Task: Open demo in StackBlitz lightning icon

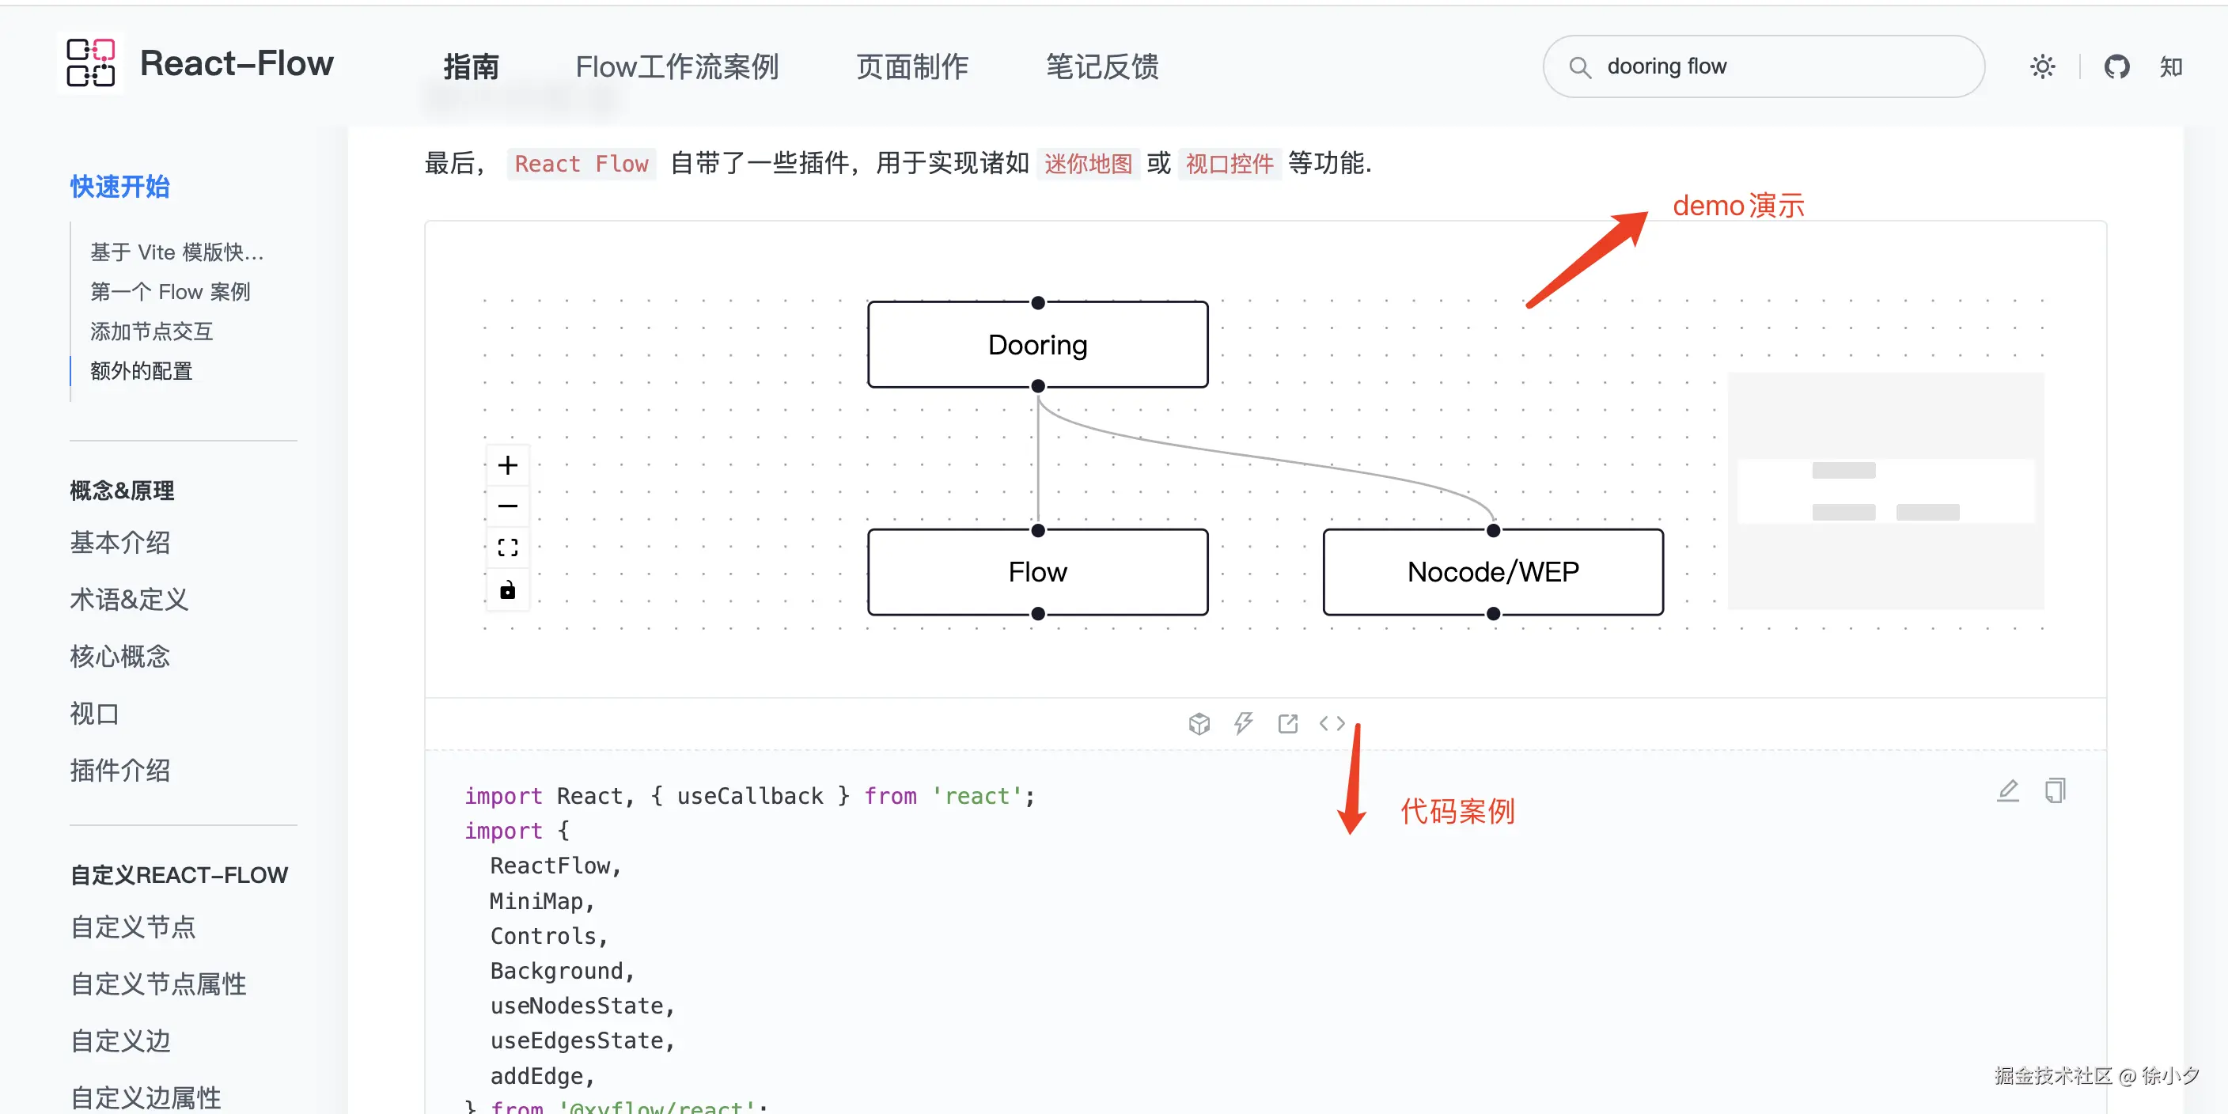Action: [x=1243, y=723]
